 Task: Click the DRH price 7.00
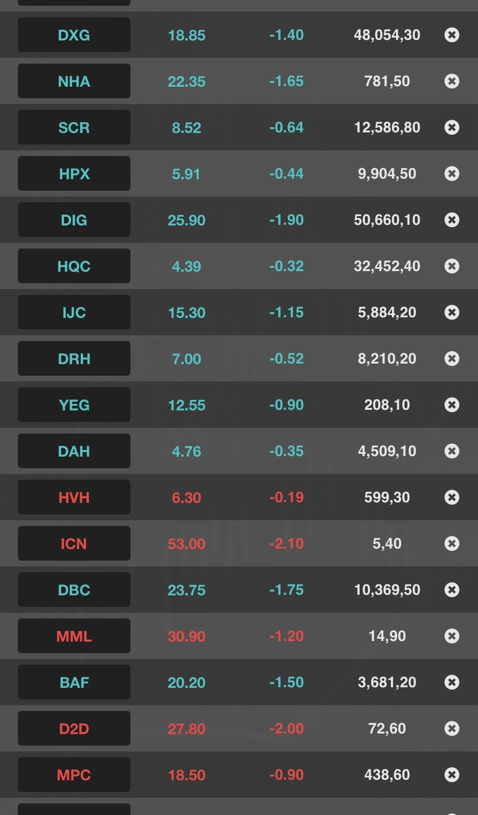(x=186, y=359)
